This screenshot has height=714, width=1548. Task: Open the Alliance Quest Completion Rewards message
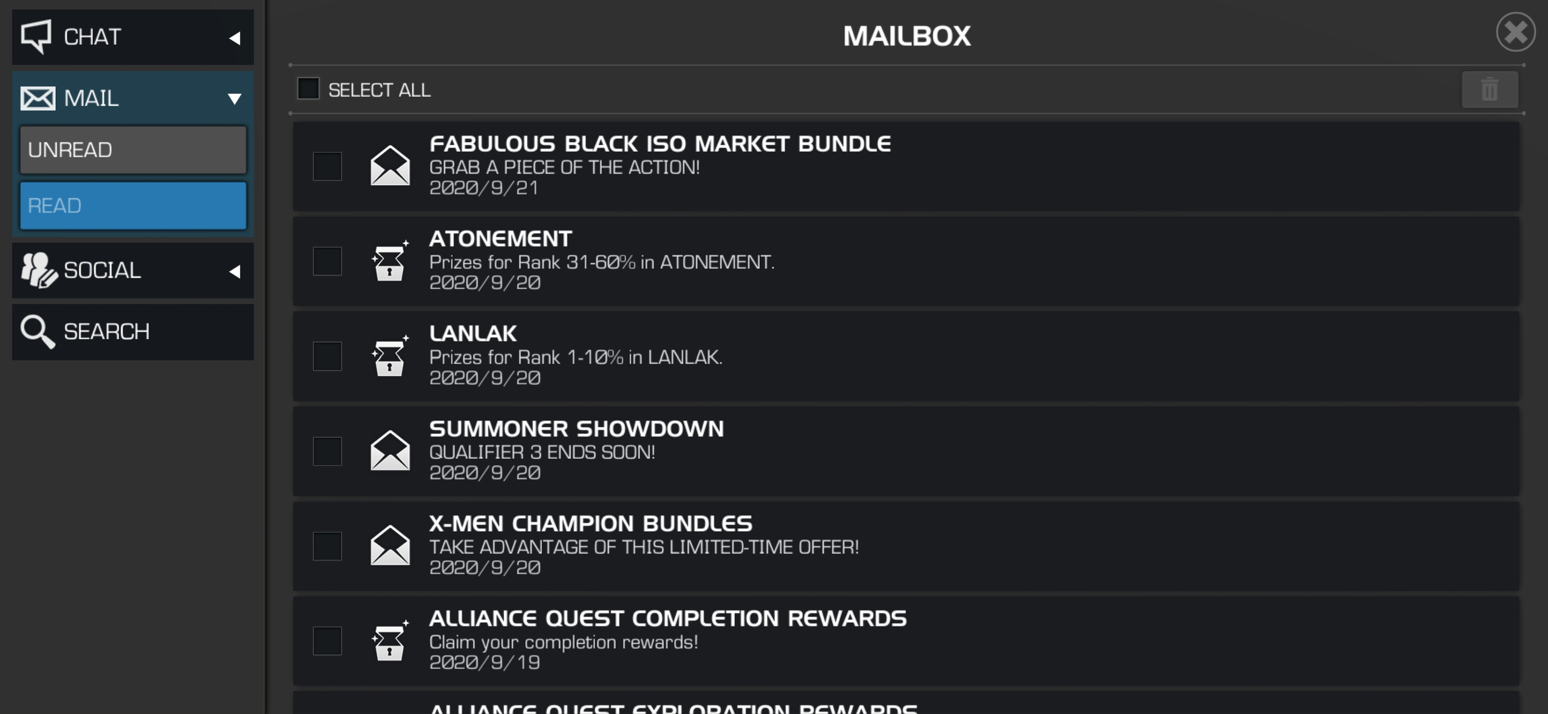(x=906, y=641)
